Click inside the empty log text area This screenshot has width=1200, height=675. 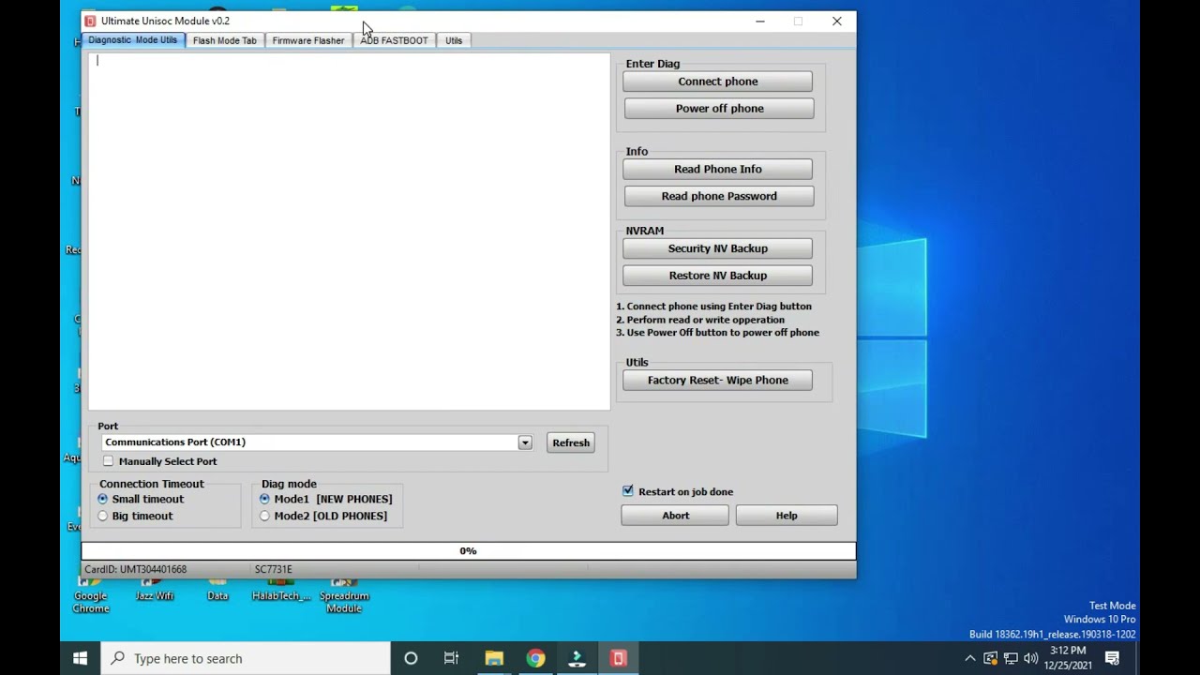click(349, 232)
